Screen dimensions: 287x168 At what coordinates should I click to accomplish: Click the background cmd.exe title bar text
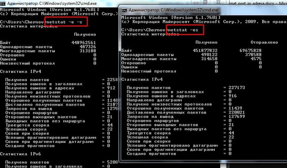[x=52, y=3]
